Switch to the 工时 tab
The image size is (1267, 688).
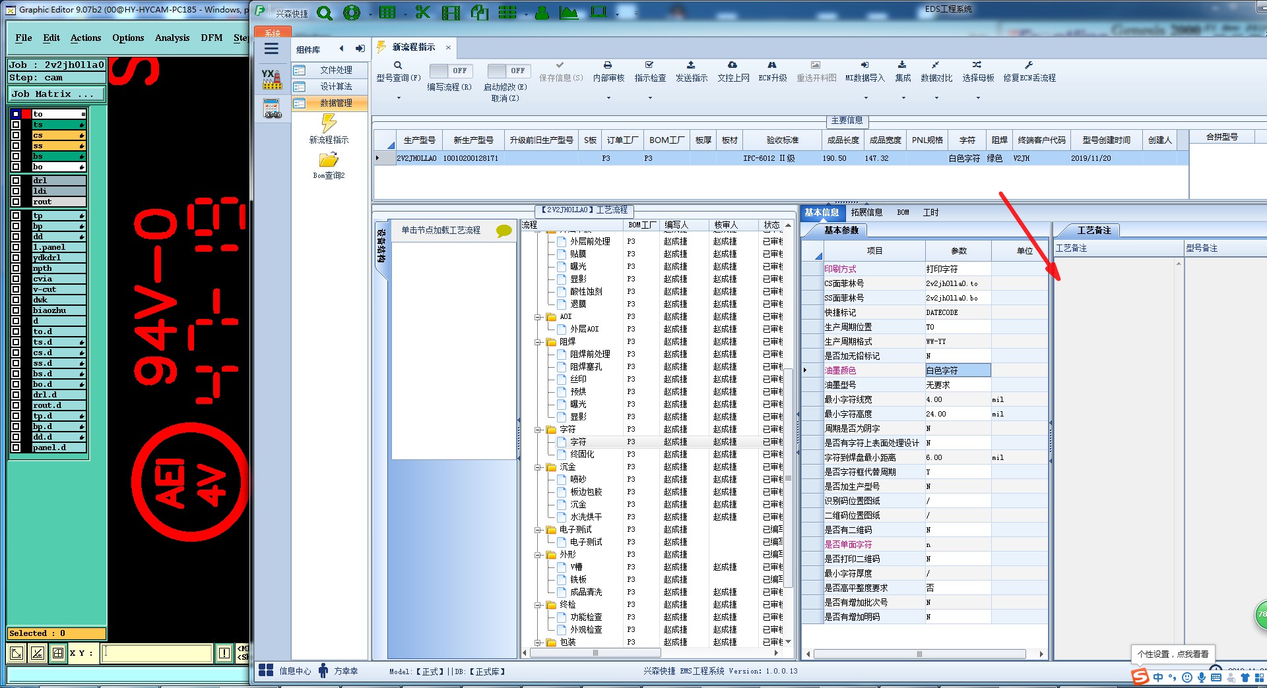930,212
